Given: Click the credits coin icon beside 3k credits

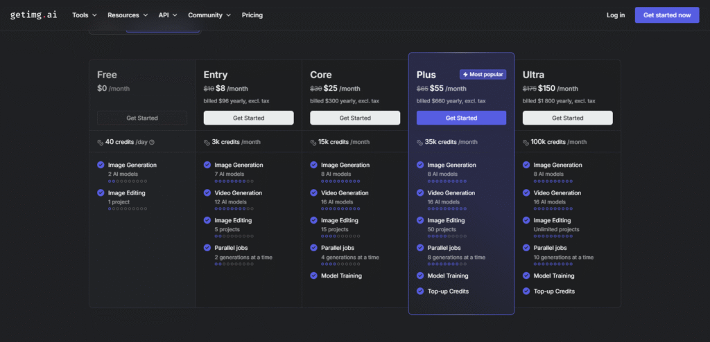Looking at the screenshot, I should click(207, 142).
